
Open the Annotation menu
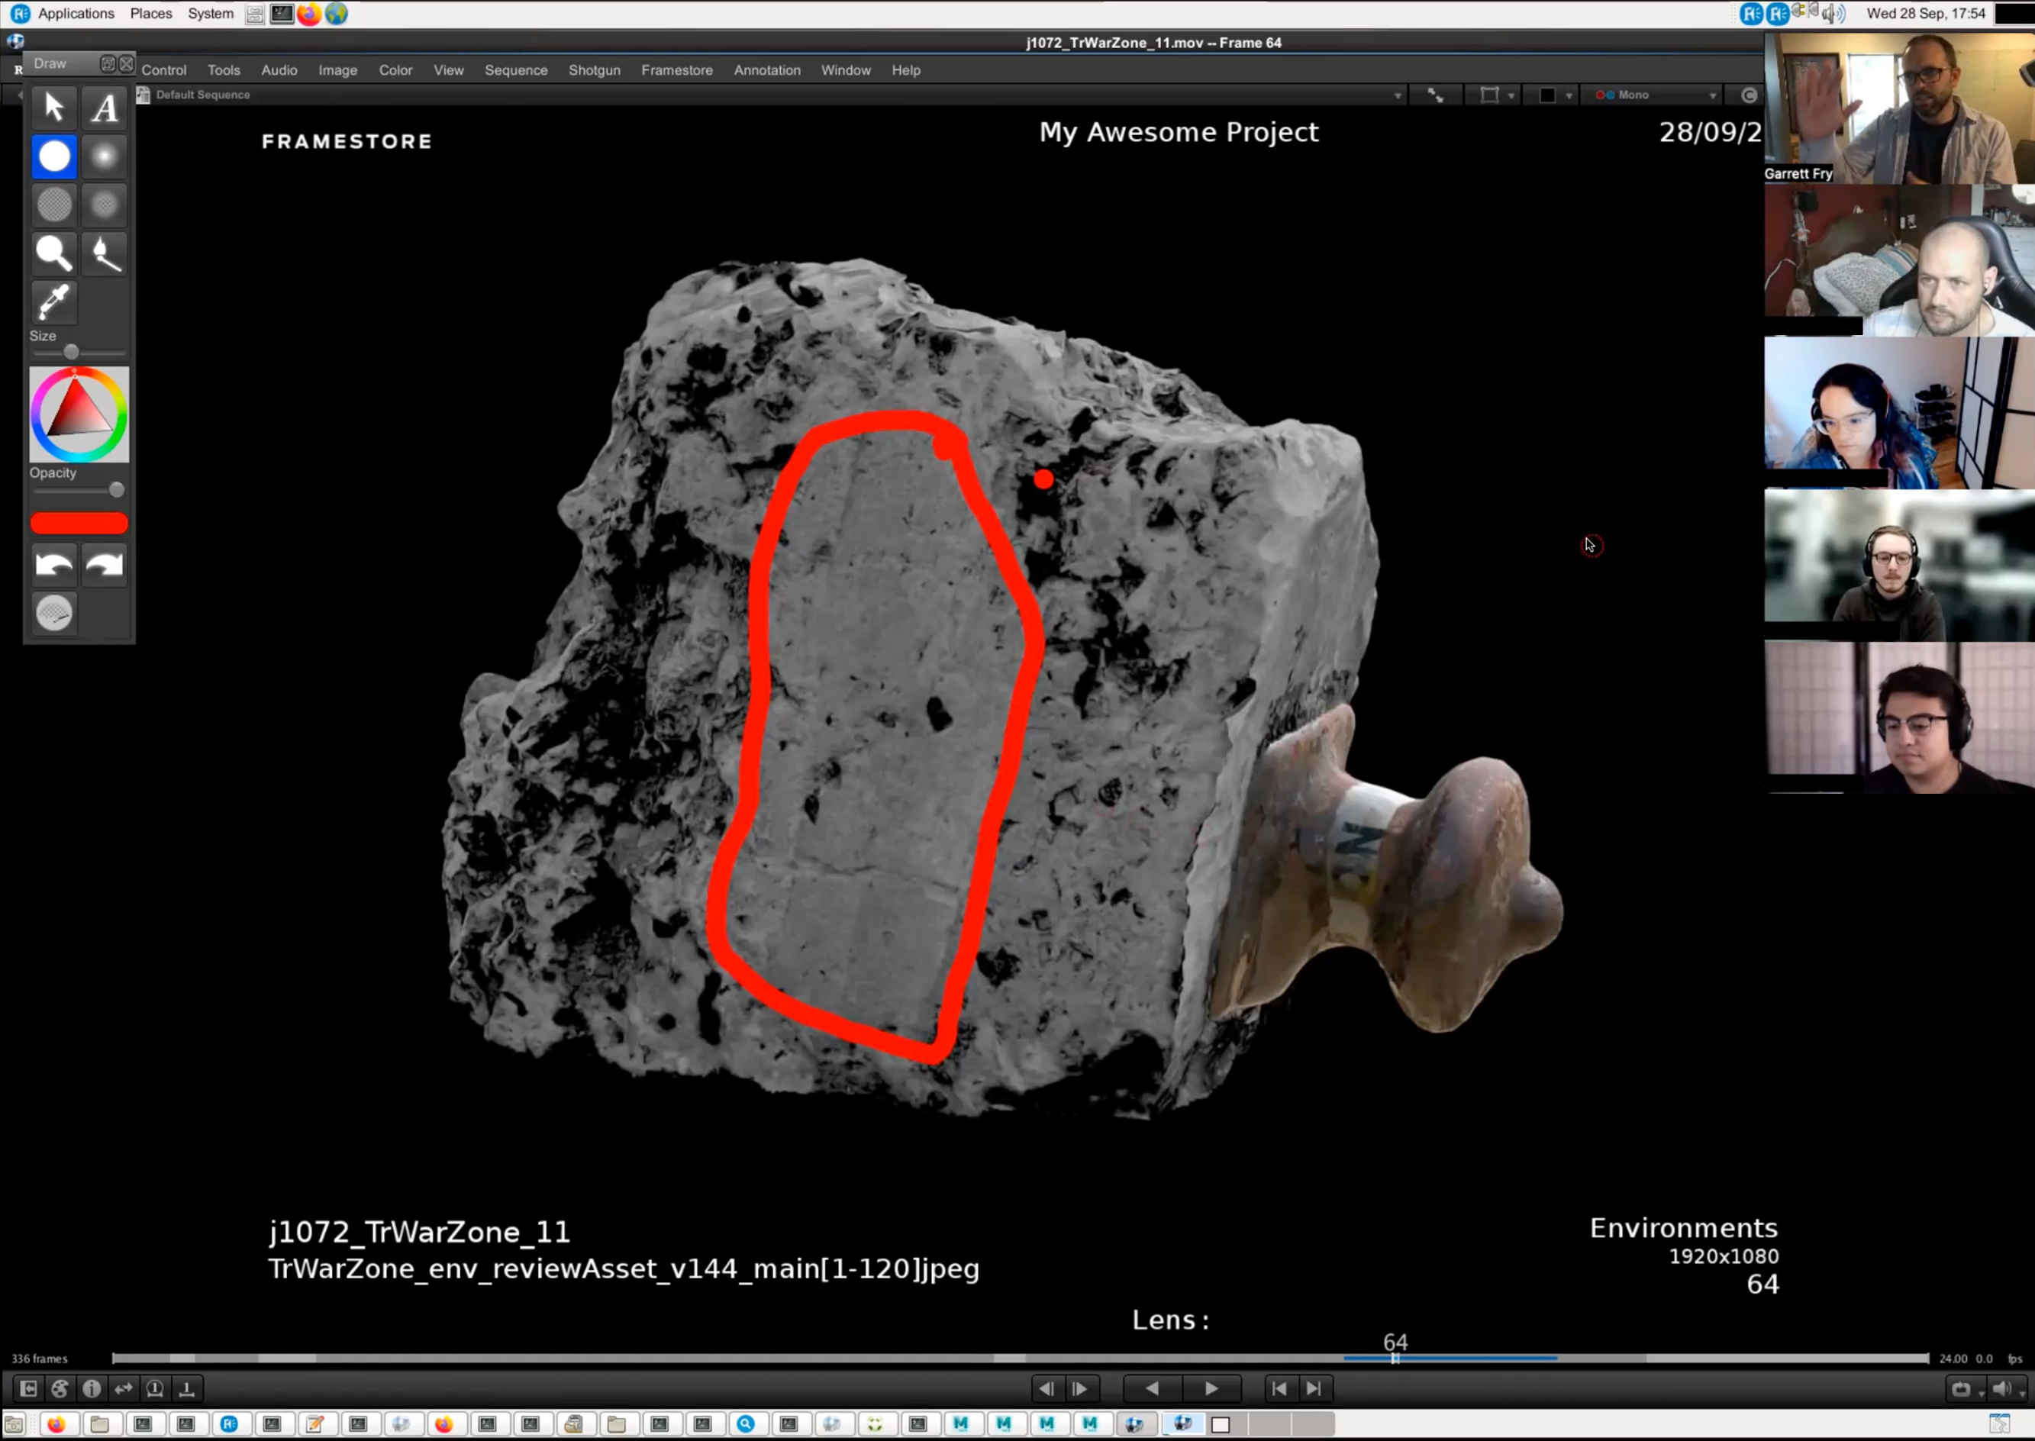[x=767, y=70]
